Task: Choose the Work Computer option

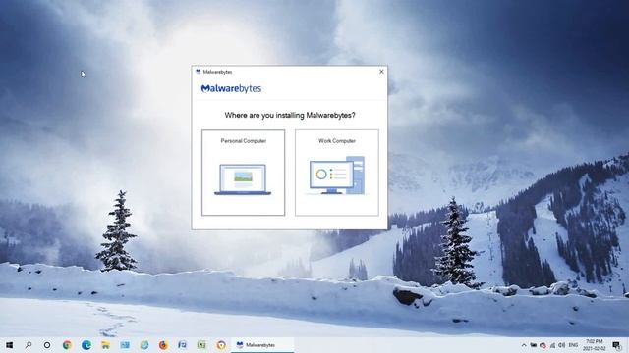Action: pos(337,173)
